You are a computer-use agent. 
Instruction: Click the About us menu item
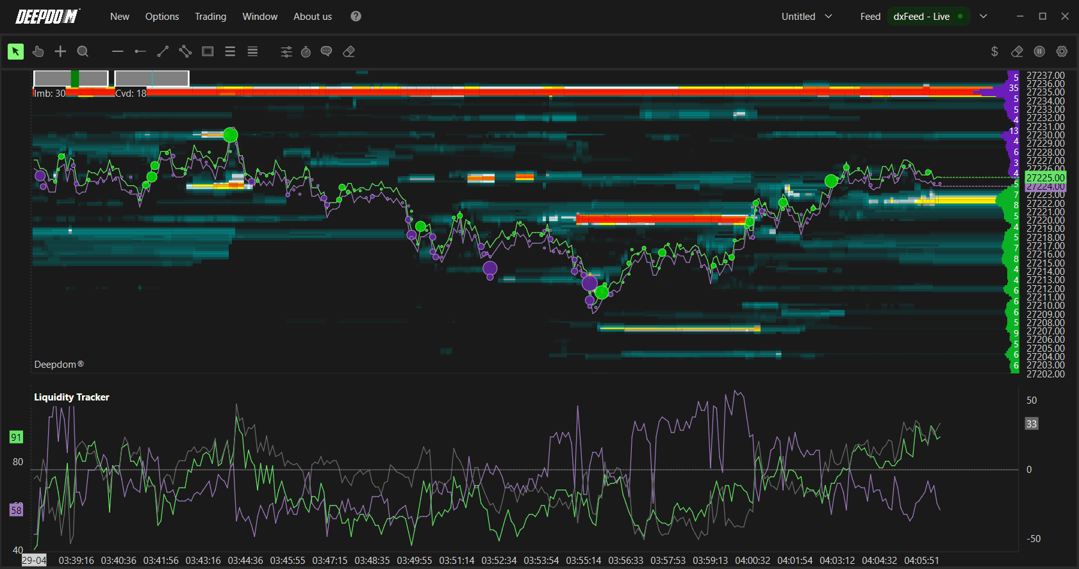(313, 17)
